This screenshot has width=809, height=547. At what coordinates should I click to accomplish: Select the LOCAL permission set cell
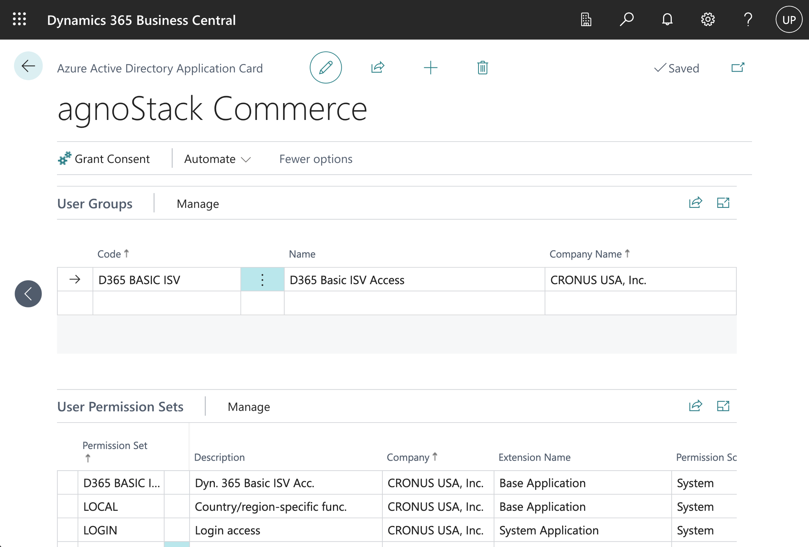pos(121,507)
